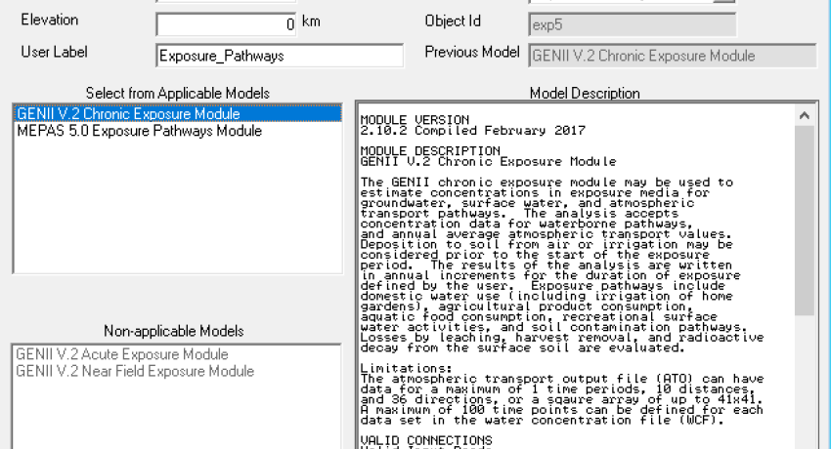Click the Object Id field showing exp5
Image resolution: width=831 pixels, height=449 pixels.
(x=633, y=24)
